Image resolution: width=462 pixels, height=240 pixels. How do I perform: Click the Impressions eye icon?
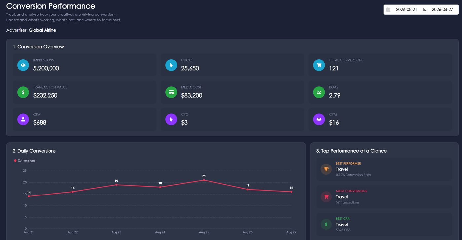pos(23,65)
